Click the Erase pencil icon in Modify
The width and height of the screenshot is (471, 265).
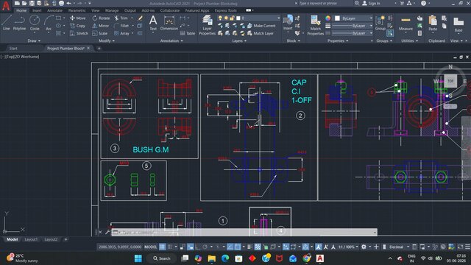(x=140, y=18)
